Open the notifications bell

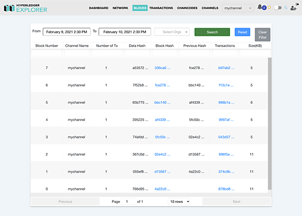tap(260, 8)
